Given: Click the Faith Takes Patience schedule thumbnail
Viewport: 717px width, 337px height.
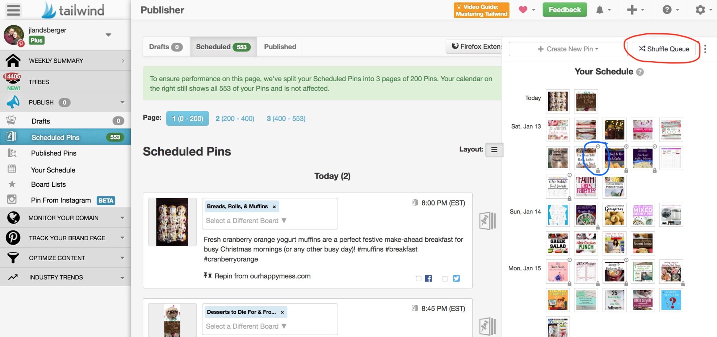Looking at the screenshot, I should click(x=586, y=186).
